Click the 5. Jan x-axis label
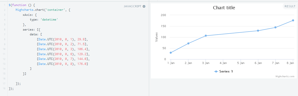Viewport: 298px width, 96px height. (241, 63)
